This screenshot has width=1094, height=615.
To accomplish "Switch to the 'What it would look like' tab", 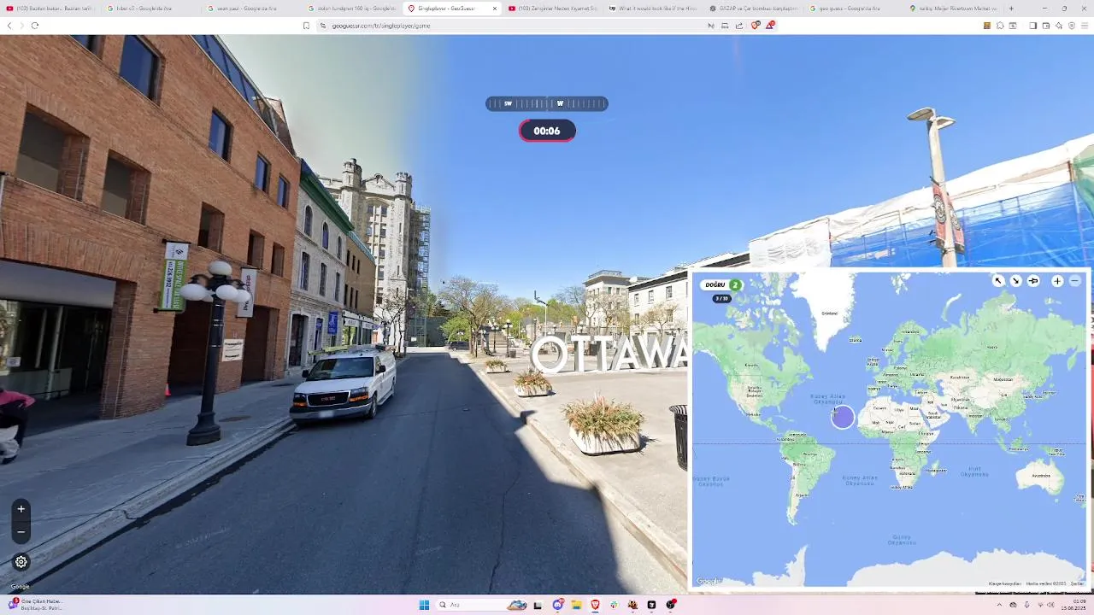I will [654, 9].
